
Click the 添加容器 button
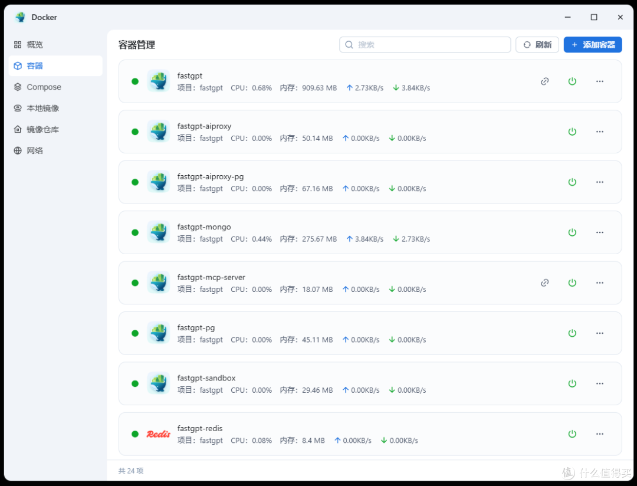[x=592, y=45]
